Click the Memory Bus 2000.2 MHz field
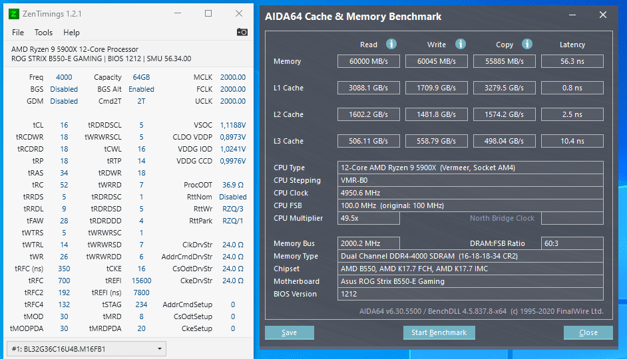627x359 pixels. coord(368,243)
